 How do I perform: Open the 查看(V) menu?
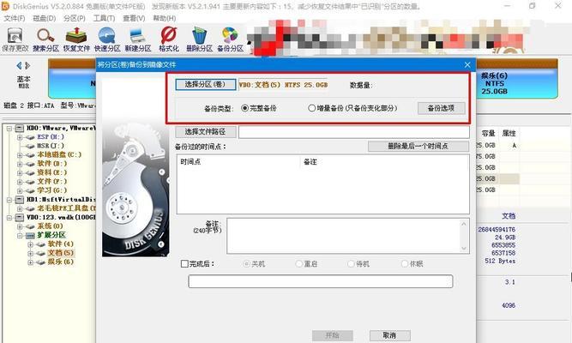click(134, 18)
